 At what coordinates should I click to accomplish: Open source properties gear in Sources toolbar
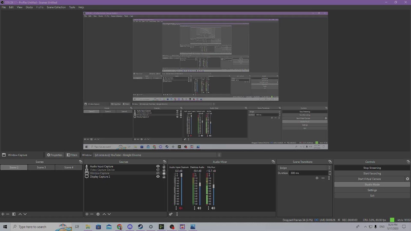tap(98, 214)
